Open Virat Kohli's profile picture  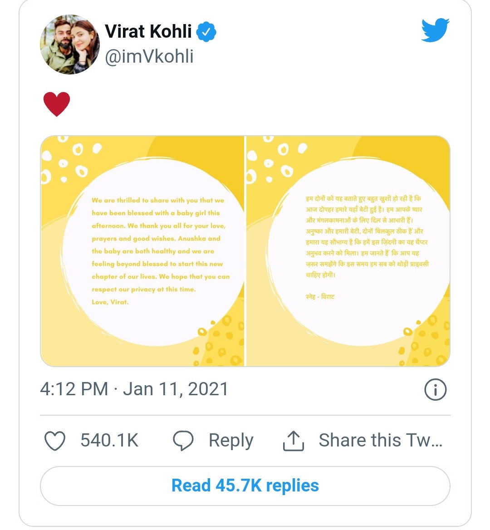[x=70, y=44]
